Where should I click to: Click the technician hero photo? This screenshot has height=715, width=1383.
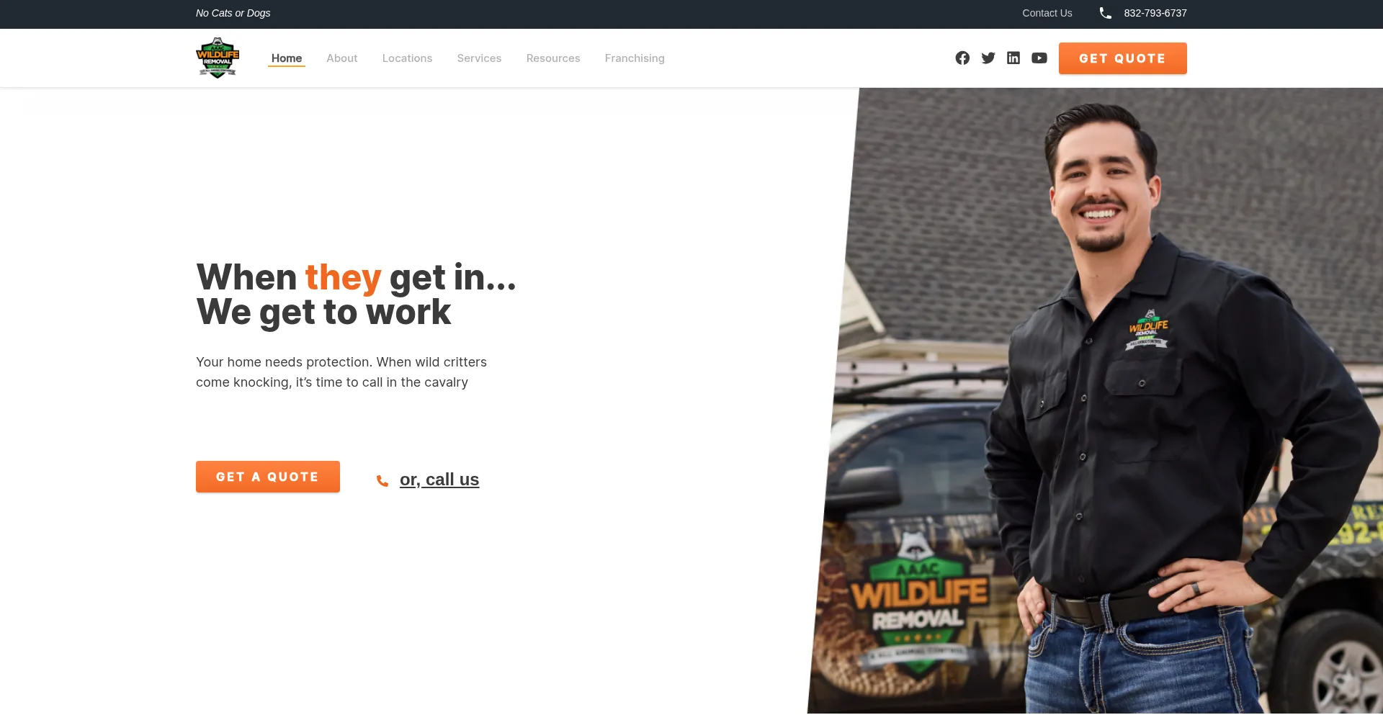click(x=1102, y=401)
